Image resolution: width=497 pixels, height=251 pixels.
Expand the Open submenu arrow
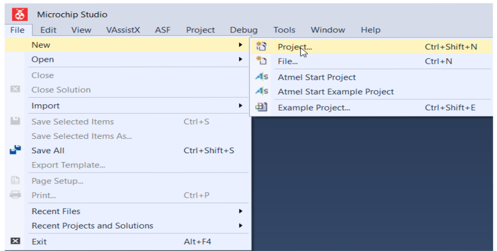point(241,59)
